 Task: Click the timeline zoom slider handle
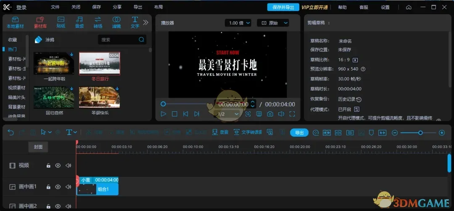pos(420,133)
